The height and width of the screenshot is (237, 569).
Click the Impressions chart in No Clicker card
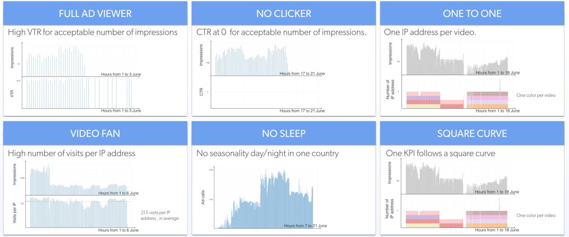pyautogui.click(x=252, y=60)
